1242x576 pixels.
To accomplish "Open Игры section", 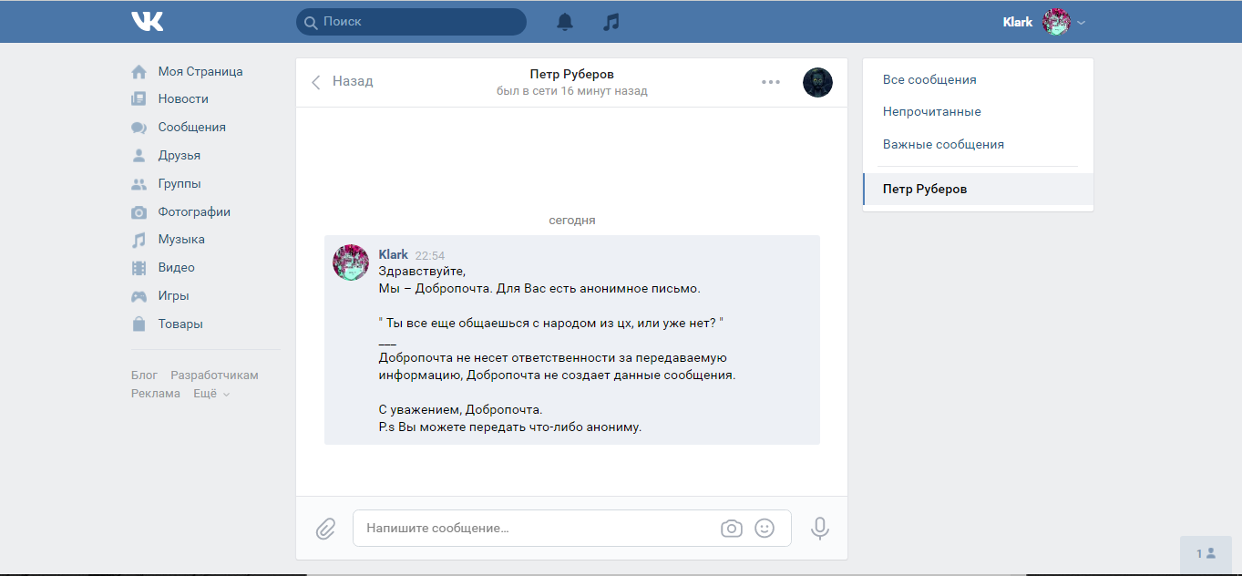I will click(x=173, y=295).
